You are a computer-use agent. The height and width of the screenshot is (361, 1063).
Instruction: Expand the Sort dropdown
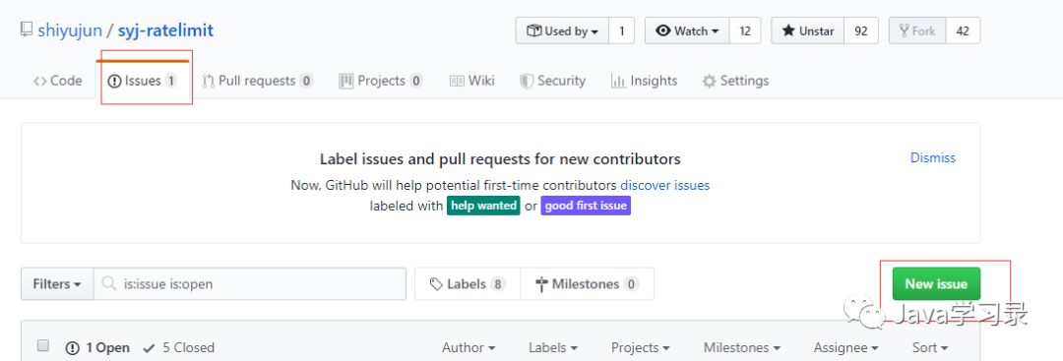coord(929,347)
